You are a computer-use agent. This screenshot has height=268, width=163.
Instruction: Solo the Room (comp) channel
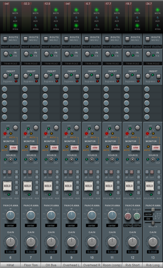109,186
